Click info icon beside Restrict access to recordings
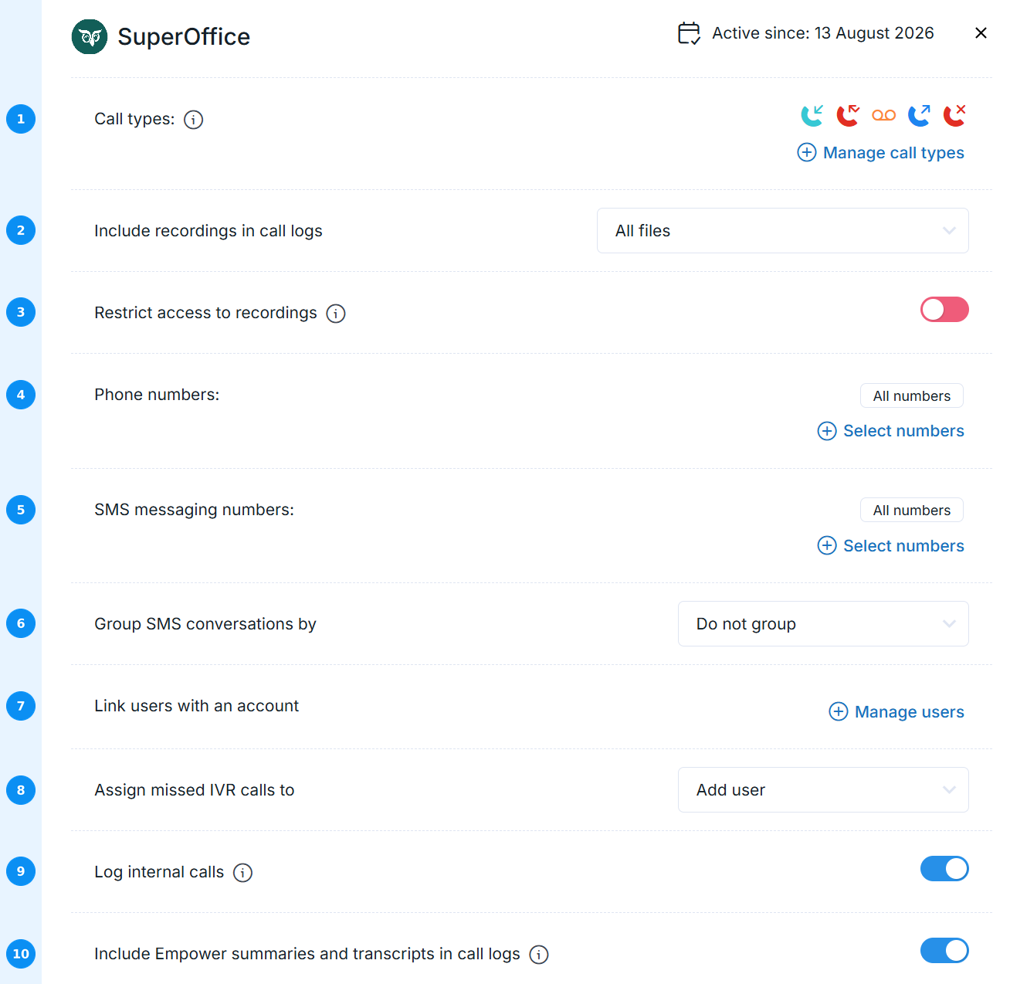Image resolution: width=1010 pixels, height=984 pixels. pos(336,314)
